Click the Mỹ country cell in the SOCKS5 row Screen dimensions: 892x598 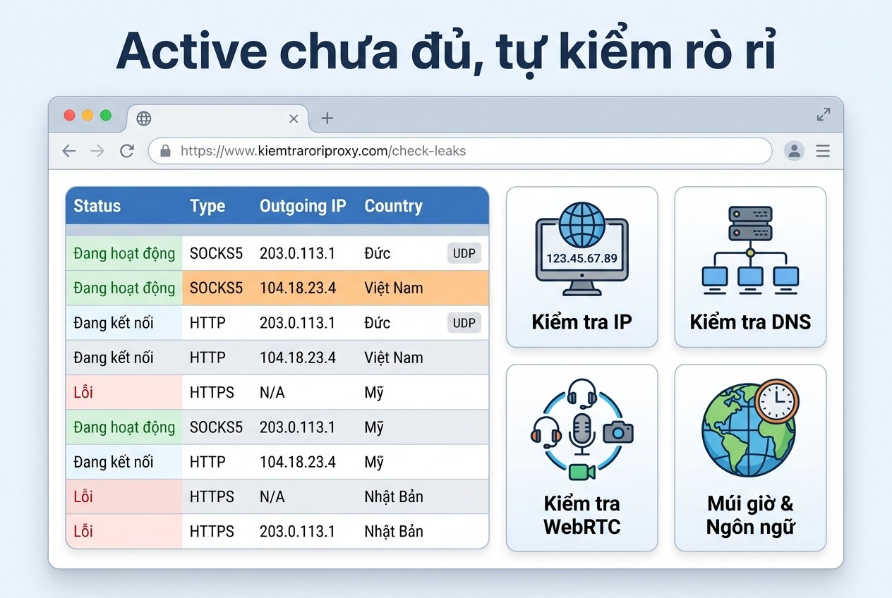(374, 427)
